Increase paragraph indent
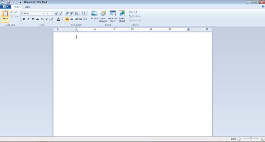Screen dimensions: 265x142 (72, 13)
